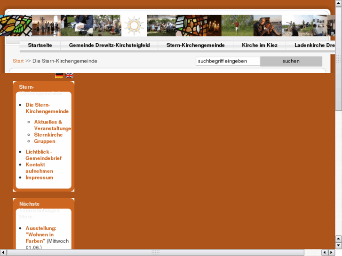Open Ladenkirche navigation item

[314, 45]
